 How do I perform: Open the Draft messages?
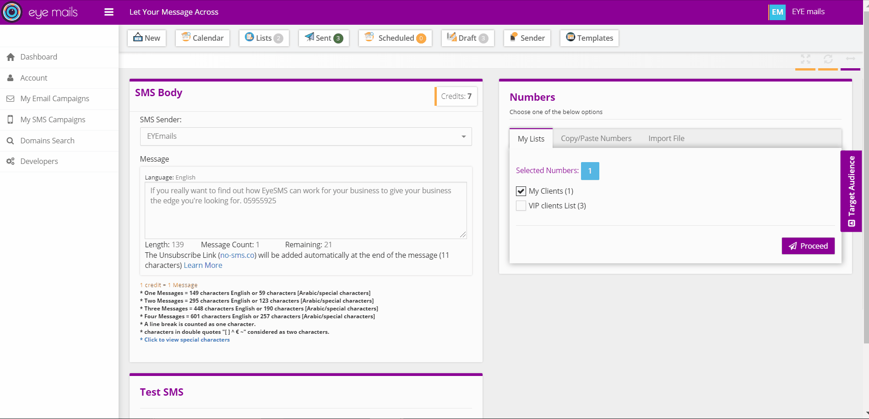467,38
